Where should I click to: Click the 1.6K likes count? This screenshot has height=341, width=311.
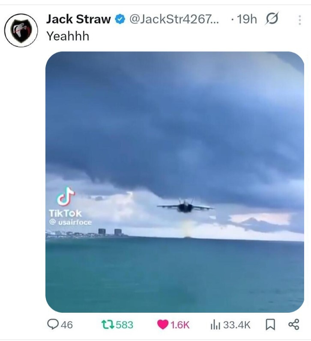click(180, 325)
